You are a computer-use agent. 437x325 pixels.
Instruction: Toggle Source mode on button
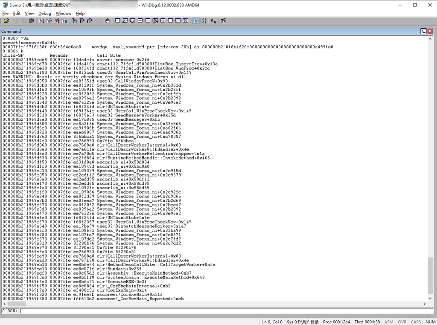tap(196, 21)
